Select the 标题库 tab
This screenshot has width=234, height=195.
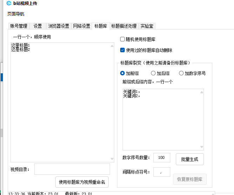click(x=101, y=26)
